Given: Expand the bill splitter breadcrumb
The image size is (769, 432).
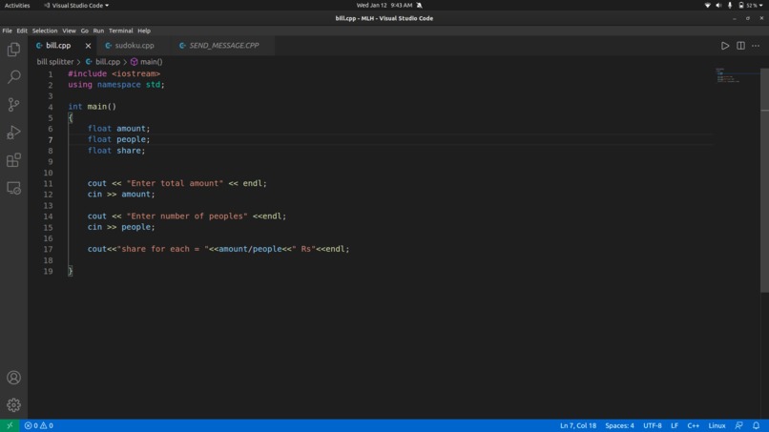Looking at the screenshot, I should coord(55,62).
